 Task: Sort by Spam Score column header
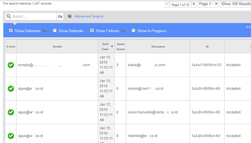(120, 46)
